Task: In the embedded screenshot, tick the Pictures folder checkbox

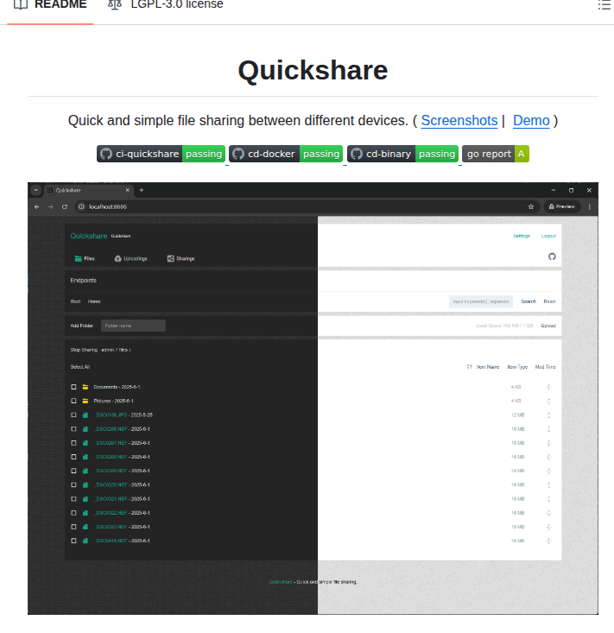Action: point(73,401)
